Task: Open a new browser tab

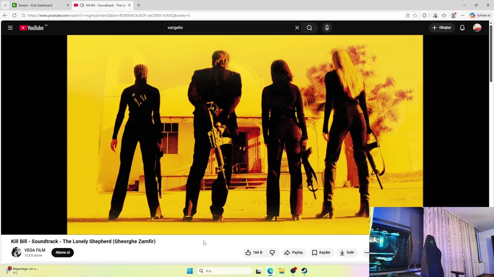Action: pos(139,5)
